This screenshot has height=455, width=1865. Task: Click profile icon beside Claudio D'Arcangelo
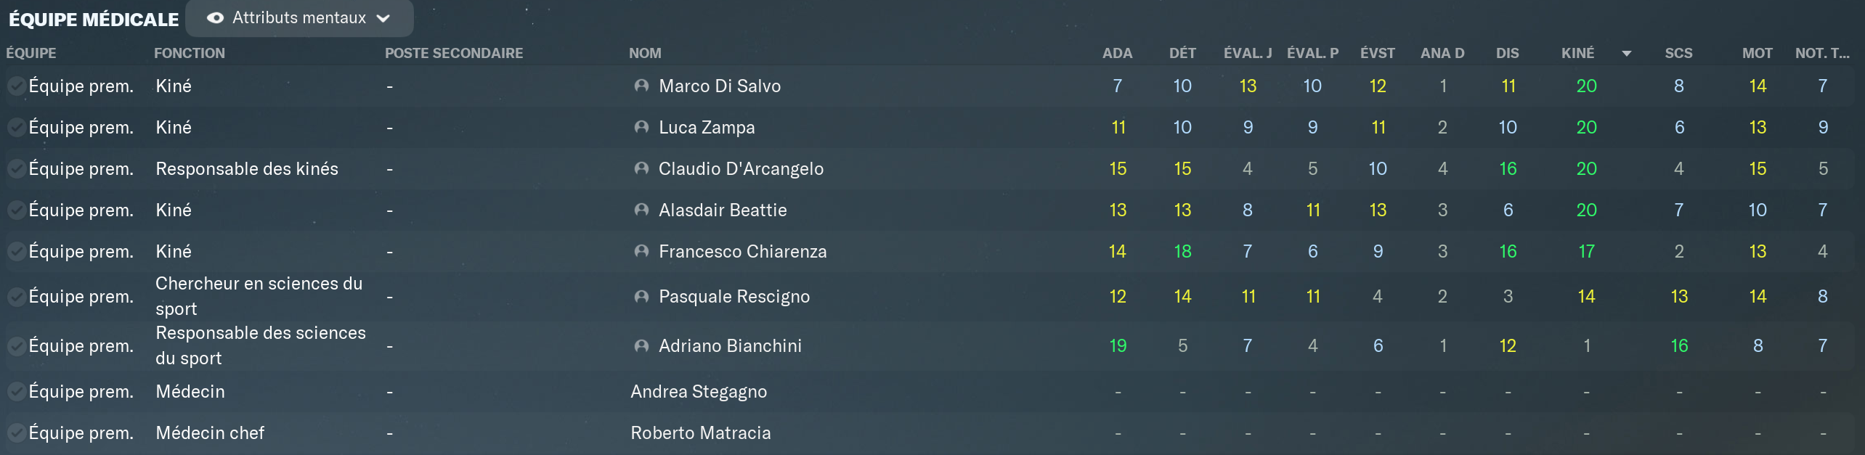click(x=641, y=168)
